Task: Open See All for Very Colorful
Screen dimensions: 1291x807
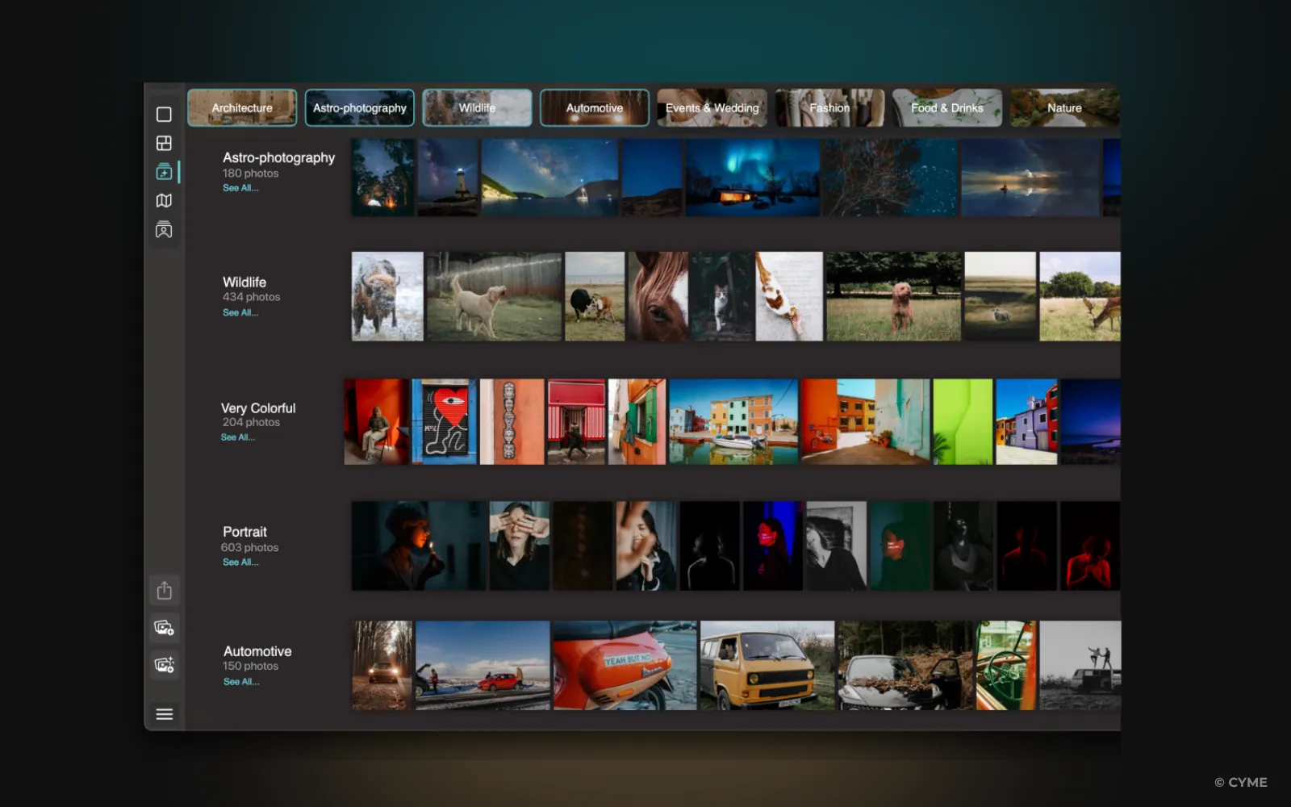Action: [238, 437]
